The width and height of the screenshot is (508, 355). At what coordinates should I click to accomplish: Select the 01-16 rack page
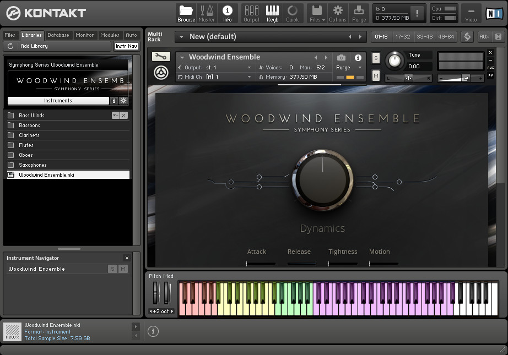(381, 37)
